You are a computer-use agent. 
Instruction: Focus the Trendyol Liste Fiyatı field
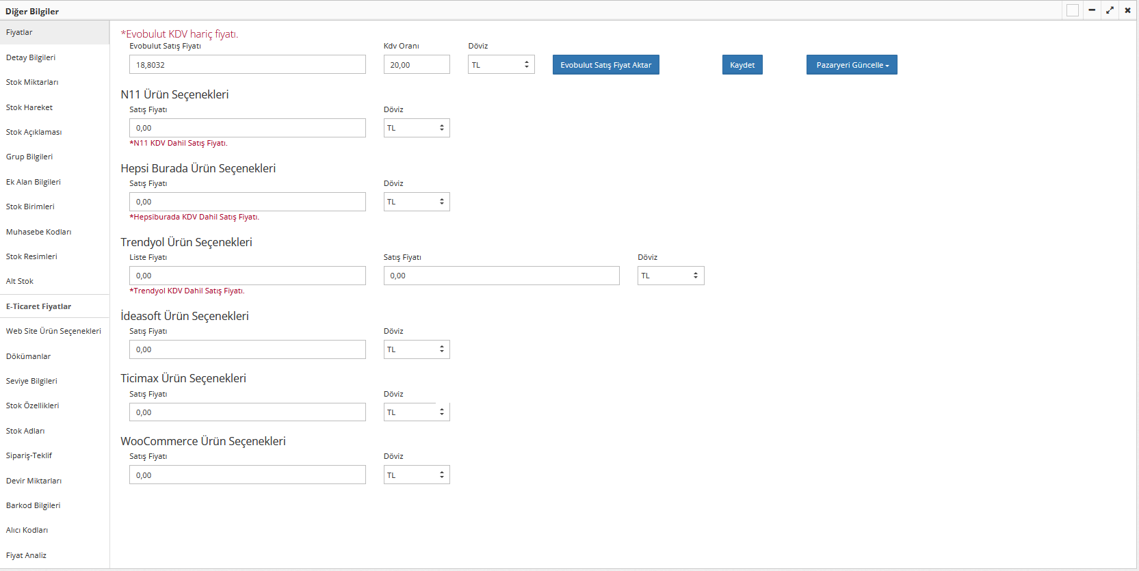[x=247, y=276]
